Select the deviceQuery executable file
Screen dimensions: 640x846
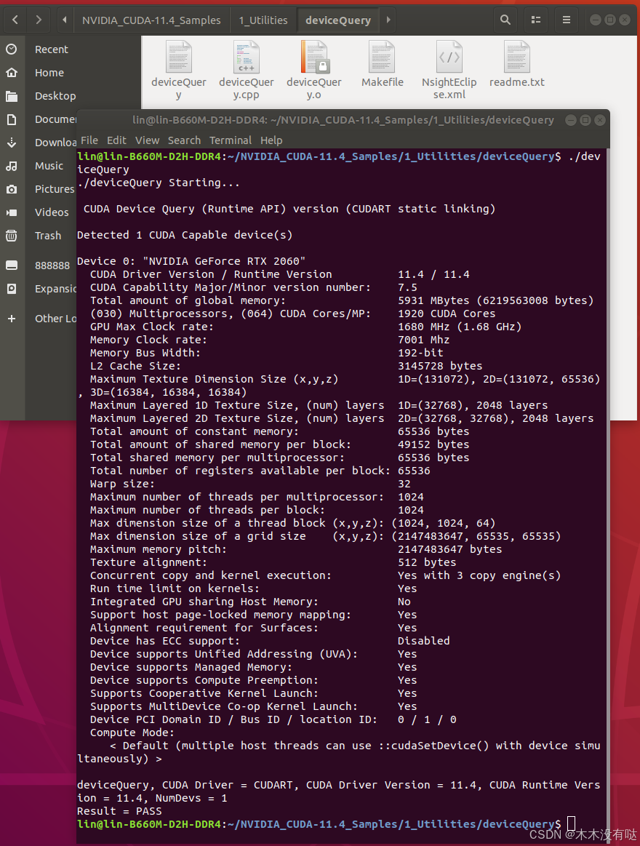[x=179, y=70]
